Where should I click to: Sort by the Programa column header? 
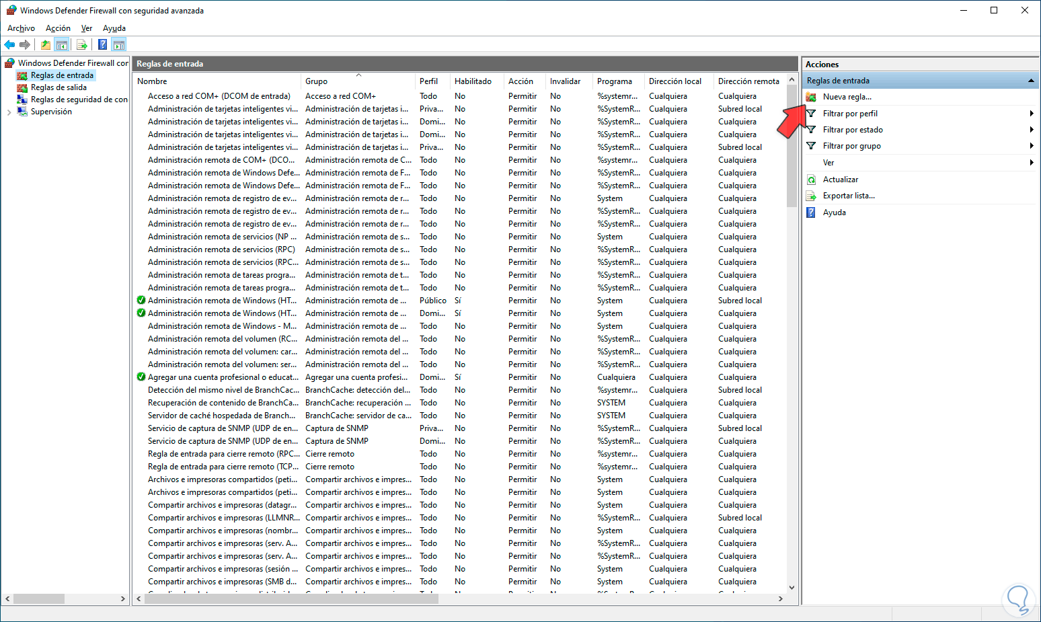click(x=618, y=81)
